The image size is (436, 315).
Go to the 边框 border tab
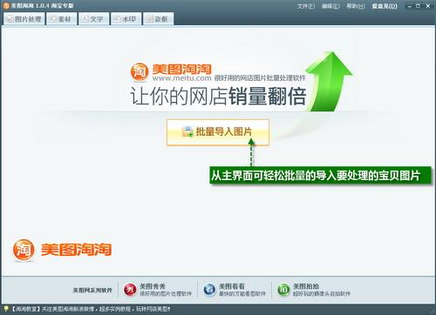tap(158, 19)
